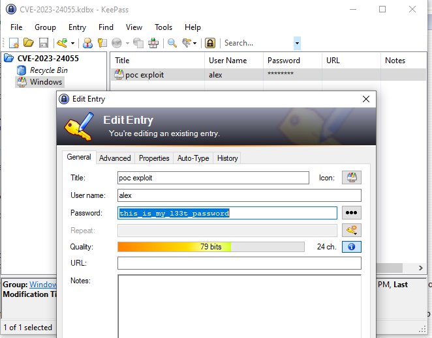Click the Title column header

(158, 60)
